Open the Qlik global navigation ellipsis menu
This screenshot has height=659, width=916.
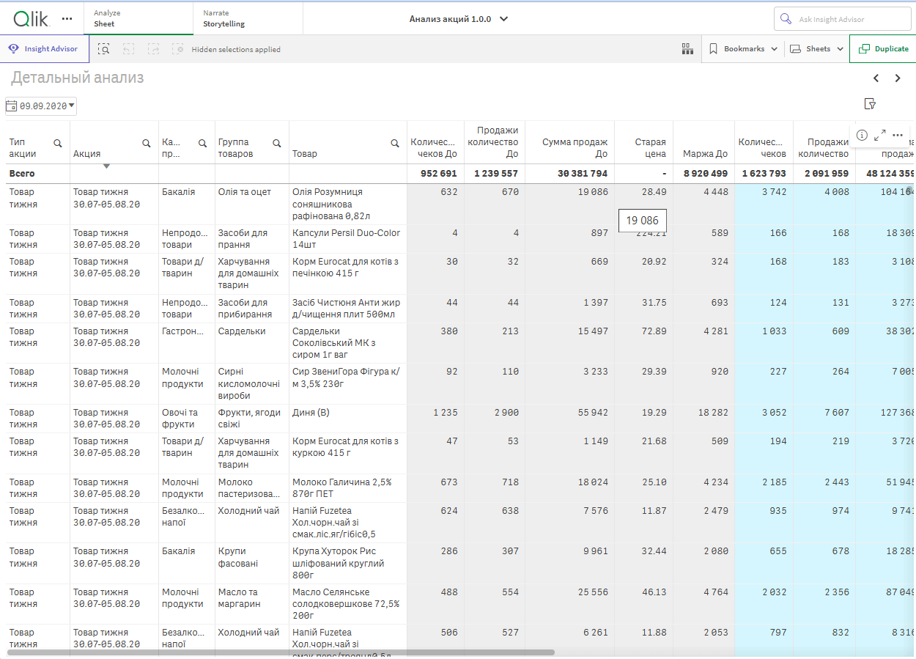point(67,18)
